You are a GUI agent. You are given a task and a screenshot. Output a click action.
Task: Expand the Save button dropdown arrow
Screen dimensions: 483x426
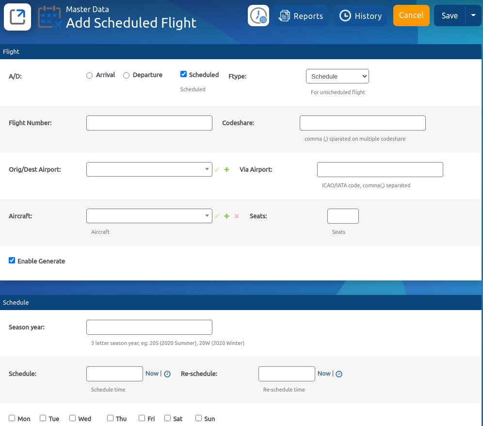pos(473,16)
